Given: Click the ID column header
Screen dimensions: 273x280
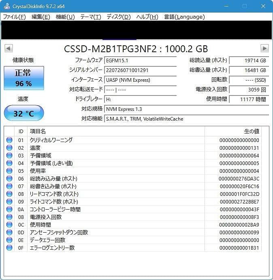Looking at the screenshot, I should point(21,131).
